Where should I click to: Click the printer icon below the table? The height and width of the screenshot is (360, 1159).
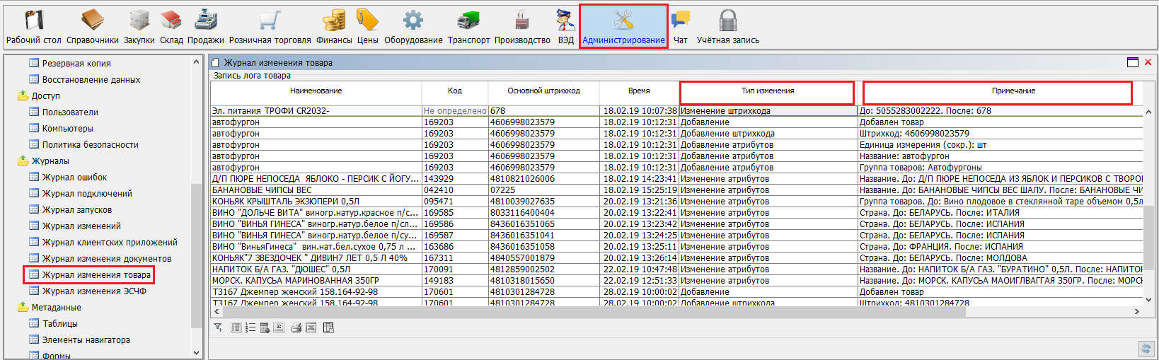pyautogui.click(x=296, y=327)
